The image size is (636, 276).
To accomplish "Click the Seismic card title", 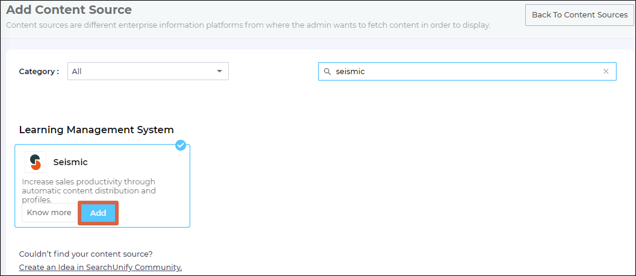I will [x=70, y=162].
